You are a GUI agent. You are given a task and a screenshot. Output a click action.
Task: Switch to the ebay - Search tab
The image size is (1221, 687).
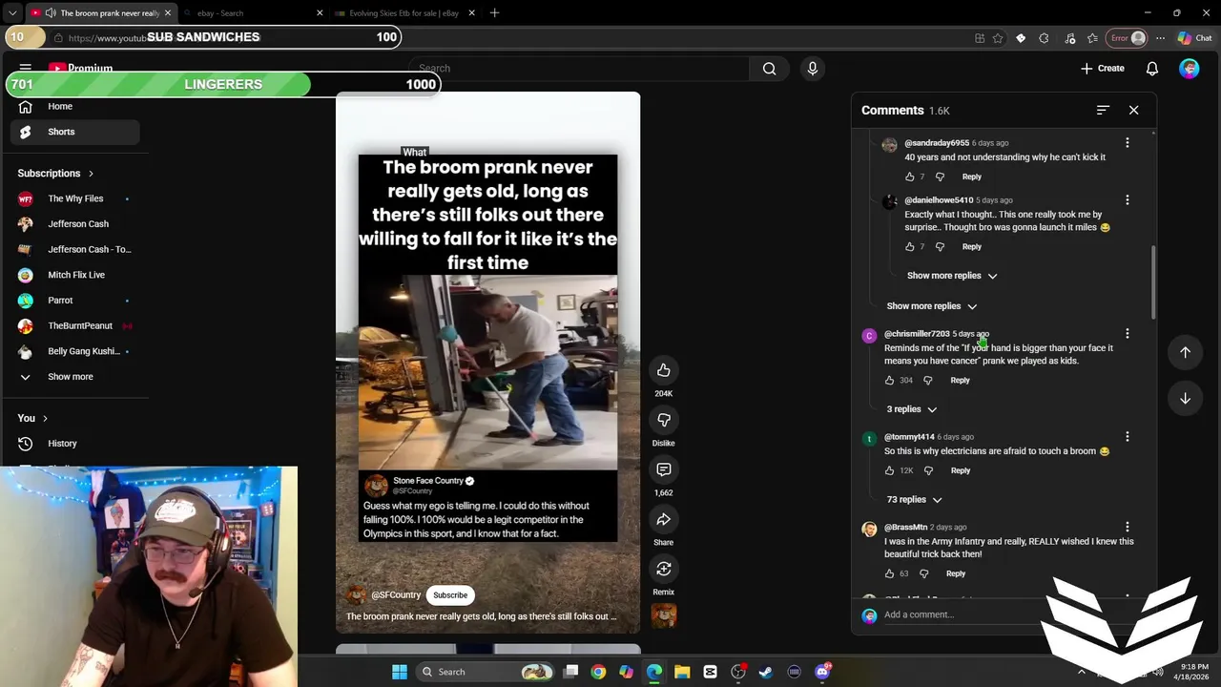pyautogui.click(x=254, y=13)
